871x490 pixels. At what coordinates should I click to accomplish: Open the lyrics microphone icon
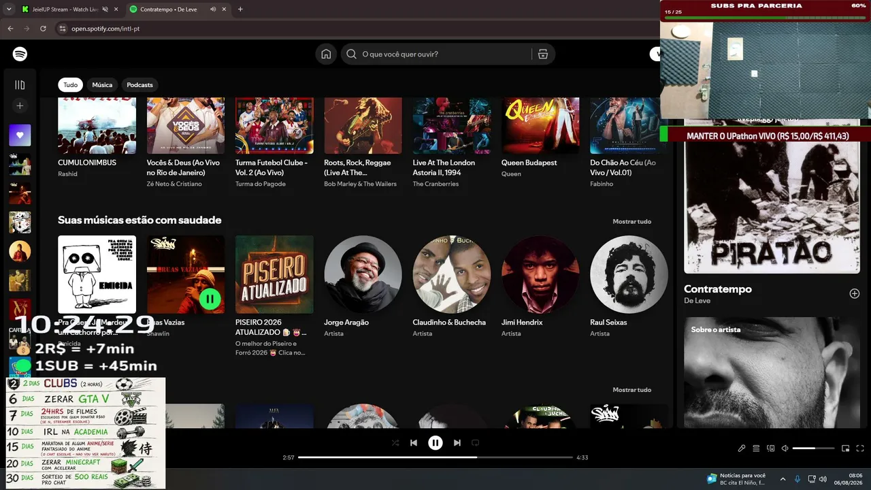coord(742,448)
